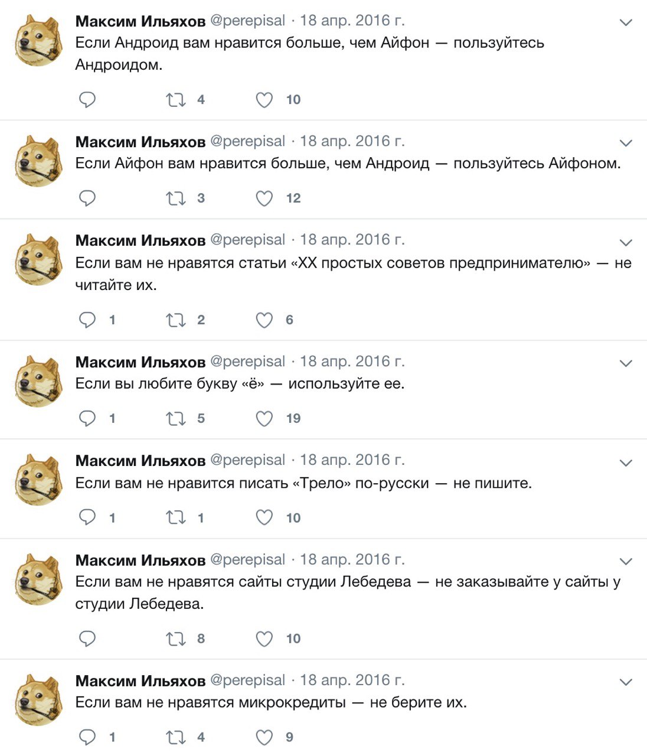Open the chevron menu on Android tweet
The image size is (647, 756).
[x=626, y=22]
